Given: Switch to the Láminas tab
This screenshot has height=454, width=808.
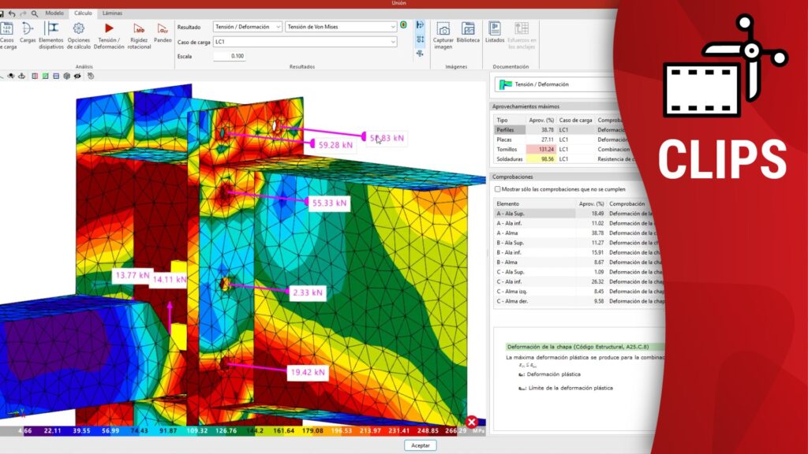Looking at the screenshot, I should click(112, 13).
